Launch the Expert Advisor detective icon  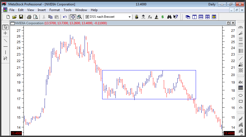coord(143,17)
